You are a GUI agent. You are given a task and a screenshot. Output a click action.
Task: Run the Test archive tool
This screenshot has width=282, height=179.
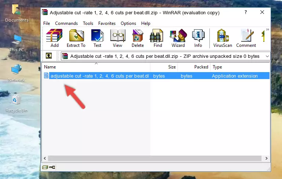[x=97, y=38]
